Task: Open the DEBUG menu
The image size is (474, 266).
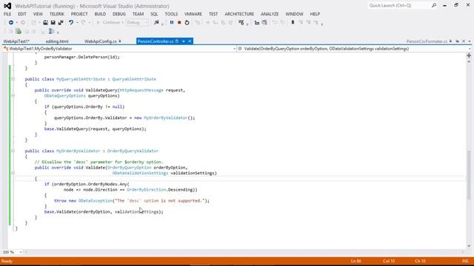Action: [x=119, y=14]
